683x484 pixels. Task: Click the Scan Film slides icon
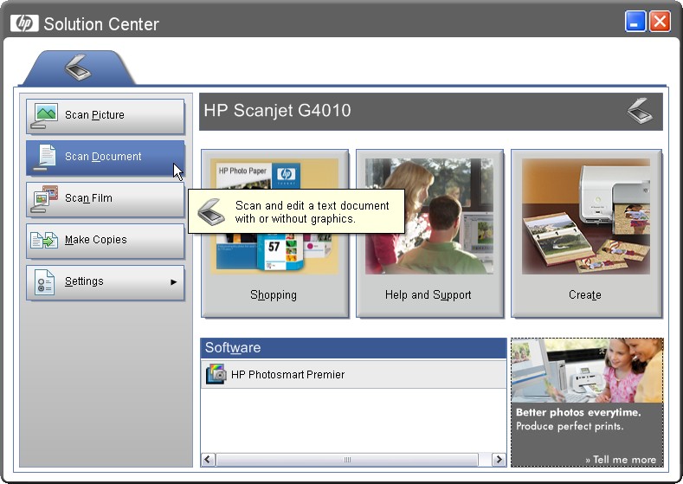pos(44,198)
